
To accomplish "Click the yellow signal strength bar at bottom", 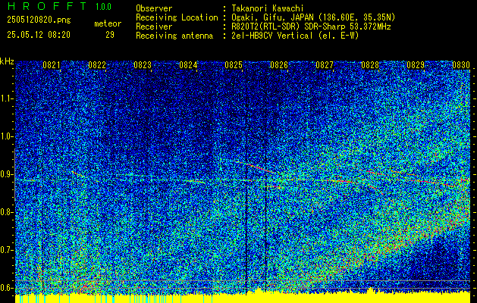I will (243, 297).
